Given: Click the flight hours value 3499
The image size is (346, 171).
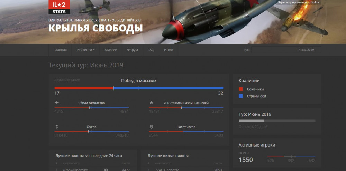Looking at the screenshot, I should click(x=219, y=135).
